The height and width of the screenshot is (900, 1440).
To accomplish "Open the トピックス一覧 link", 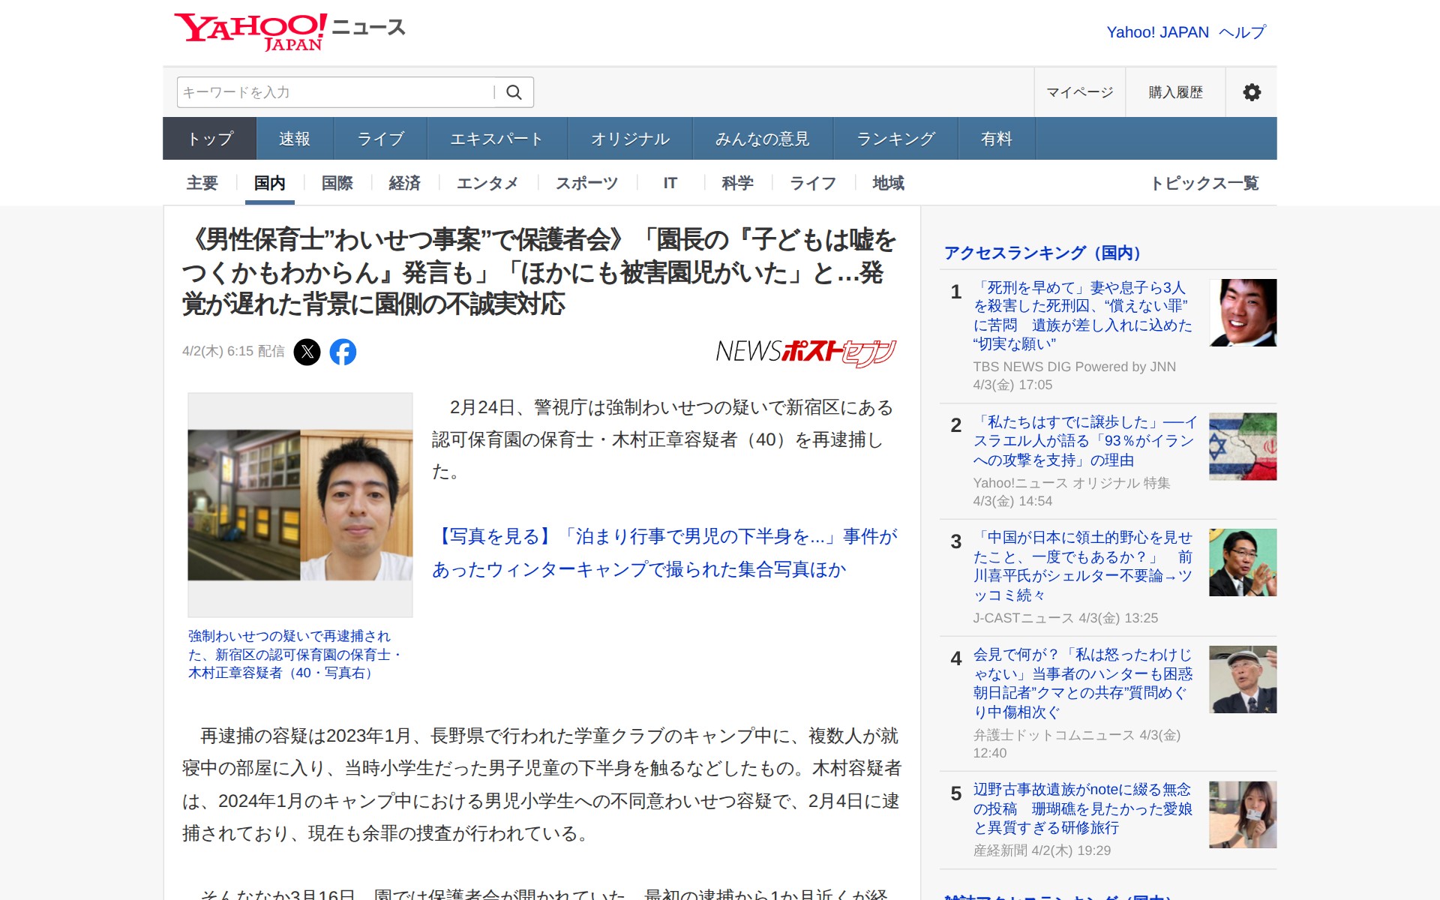I will tap(1204, 183).
